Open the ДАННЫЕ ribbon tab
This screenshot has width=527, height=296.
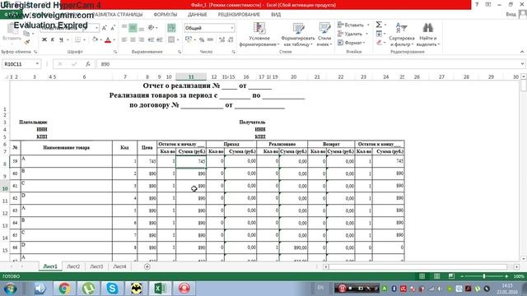[x=198, y=15]
